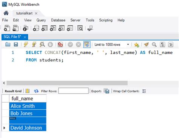
Task: Open the Tools menu
Action: coord(90,20)
